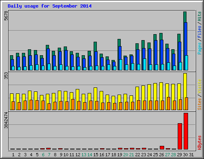Click the day 23 axis label
This screenshot has height=159, width=204.
click(143, 155)
